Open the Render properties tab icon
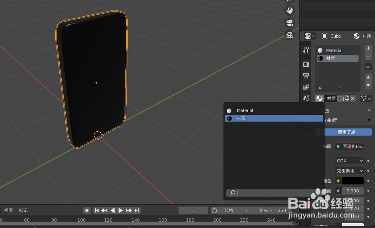Screen dimensions: 375x228 306,64
